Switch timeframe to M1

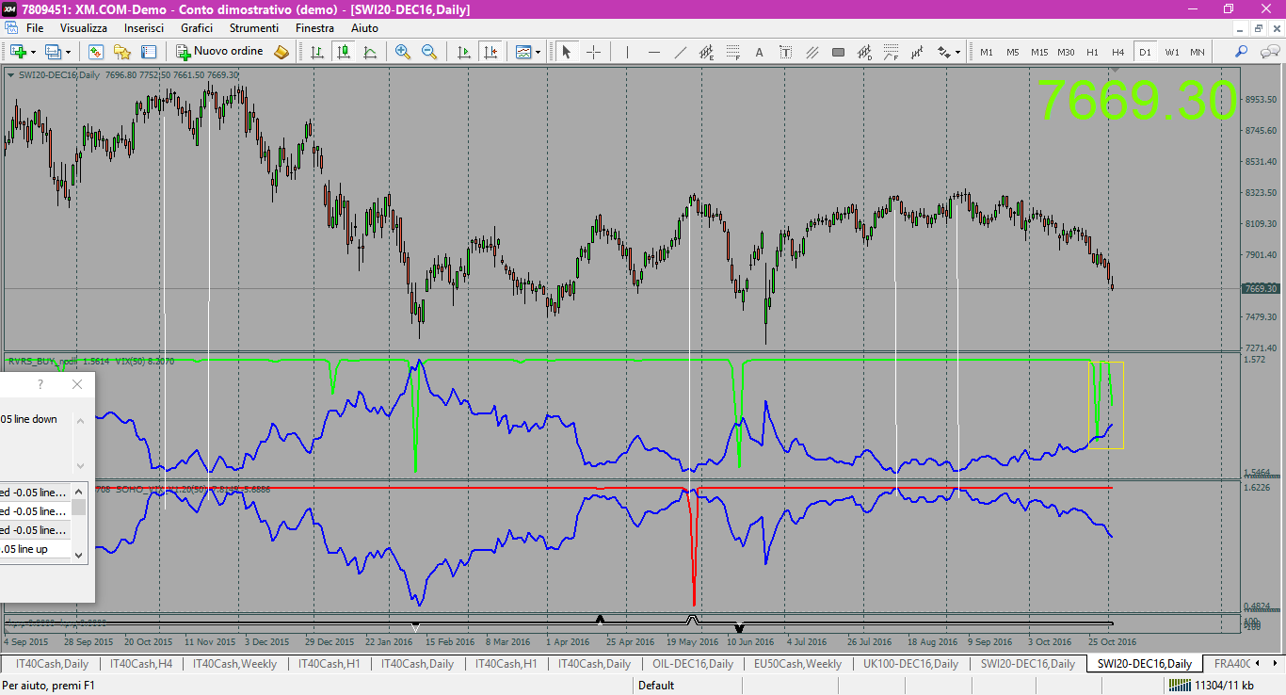(x=987, y=52)
